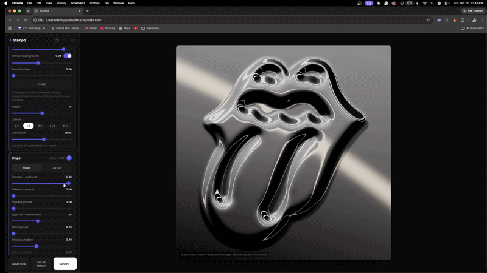The image size is (487, 273).
Task: Open the Chrome apps grid icon
Action: tap(10, 28)
